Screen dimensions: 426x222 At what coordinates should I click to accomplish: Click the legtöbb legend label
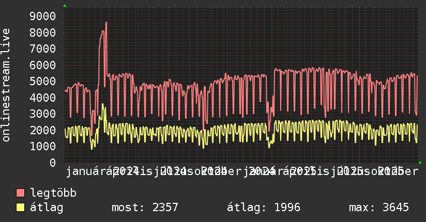click(53, 193)
